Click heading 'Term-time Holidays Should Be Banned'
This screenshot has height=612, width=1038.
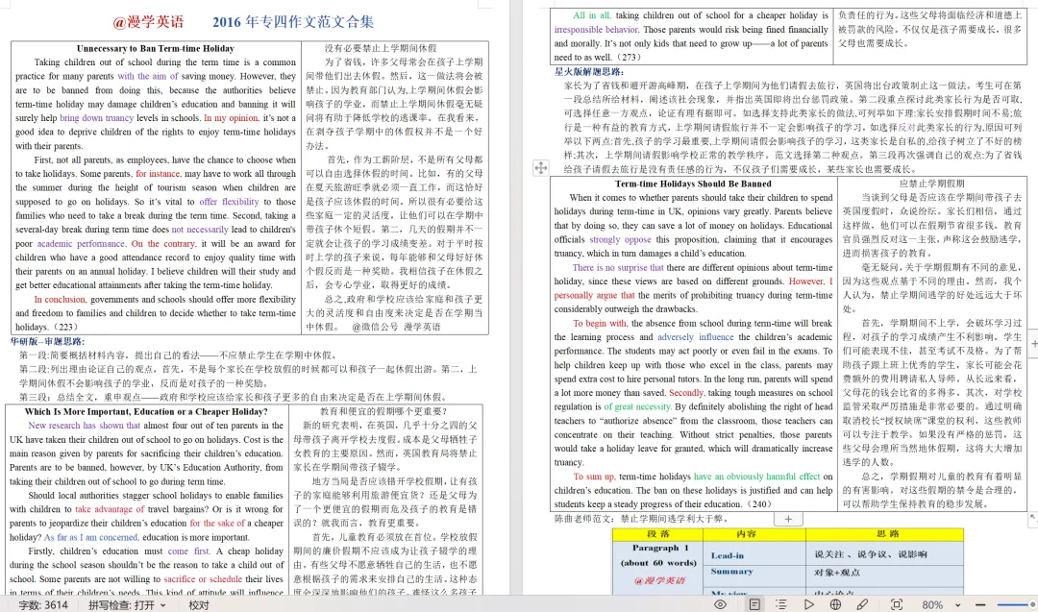693,184
